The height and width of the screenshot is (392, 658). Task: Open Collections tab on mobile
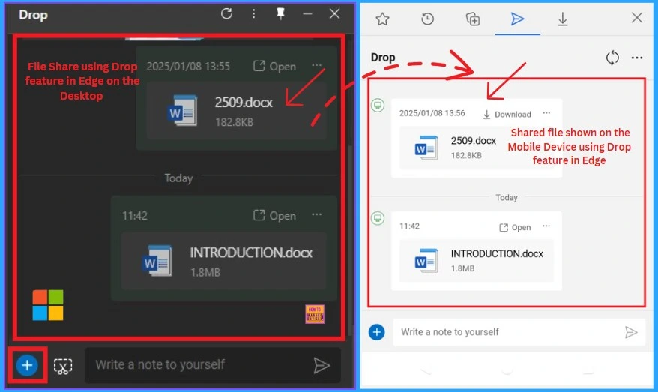(473, 19)
